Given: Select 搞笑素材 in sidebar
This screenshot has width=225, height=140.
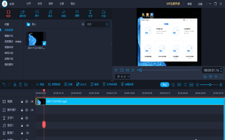Looking at the screenshot, I should pyautogui.click(x=9, y=64).
